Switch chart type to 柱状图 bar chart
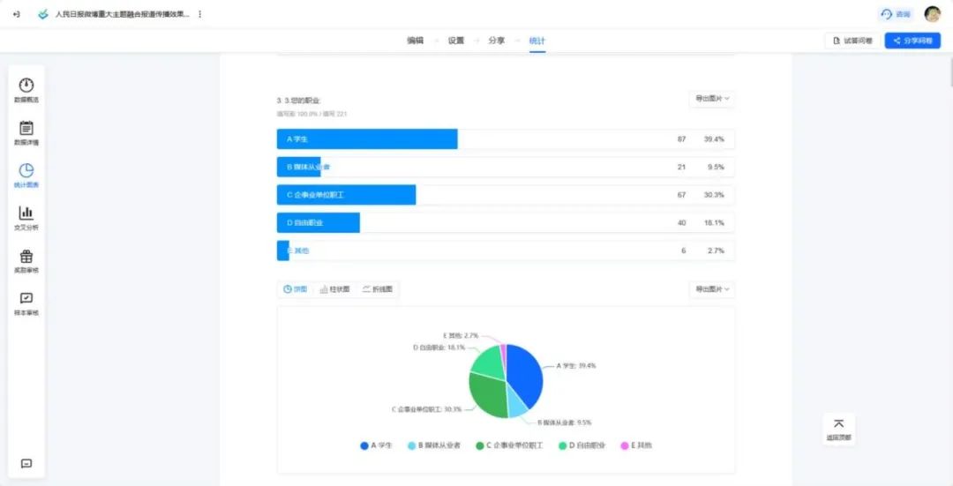 pos(334,289)
